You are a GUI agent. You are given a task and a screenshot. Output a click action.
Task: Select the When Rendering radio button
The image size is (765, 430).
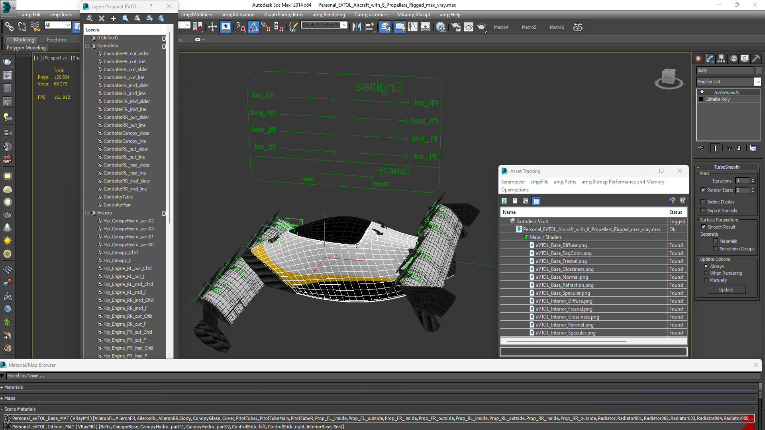pos(706,273)
